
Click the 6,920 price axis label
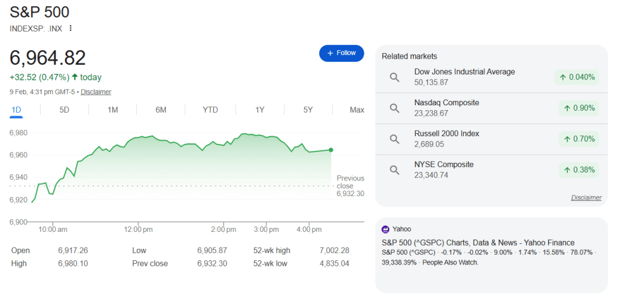(x=18, y=200)
